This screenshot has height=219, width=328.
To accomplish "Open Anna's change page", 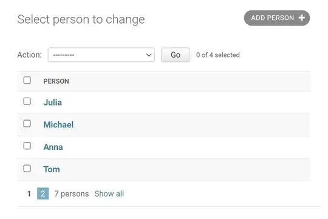I will (53, 147).
